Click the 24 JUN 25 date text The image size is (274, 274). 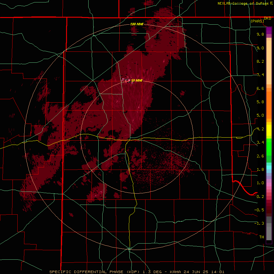(x=195, y=272)
